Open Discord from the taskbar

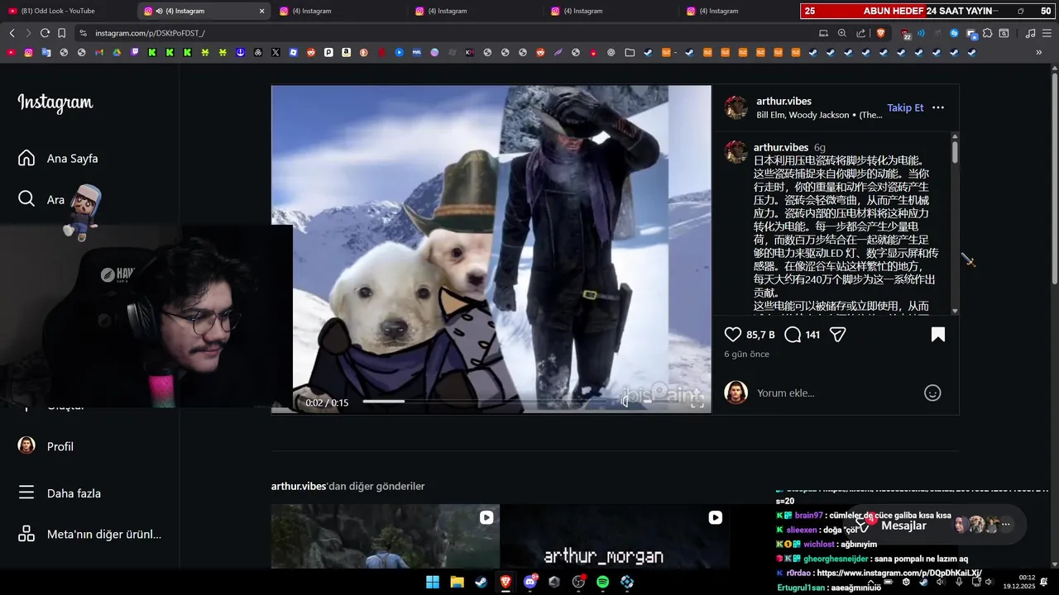(530, 582)
